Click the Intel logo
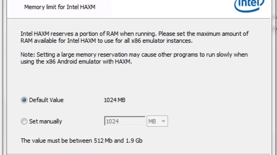This screenshot has width=277, height=155. tap(249, 5)
